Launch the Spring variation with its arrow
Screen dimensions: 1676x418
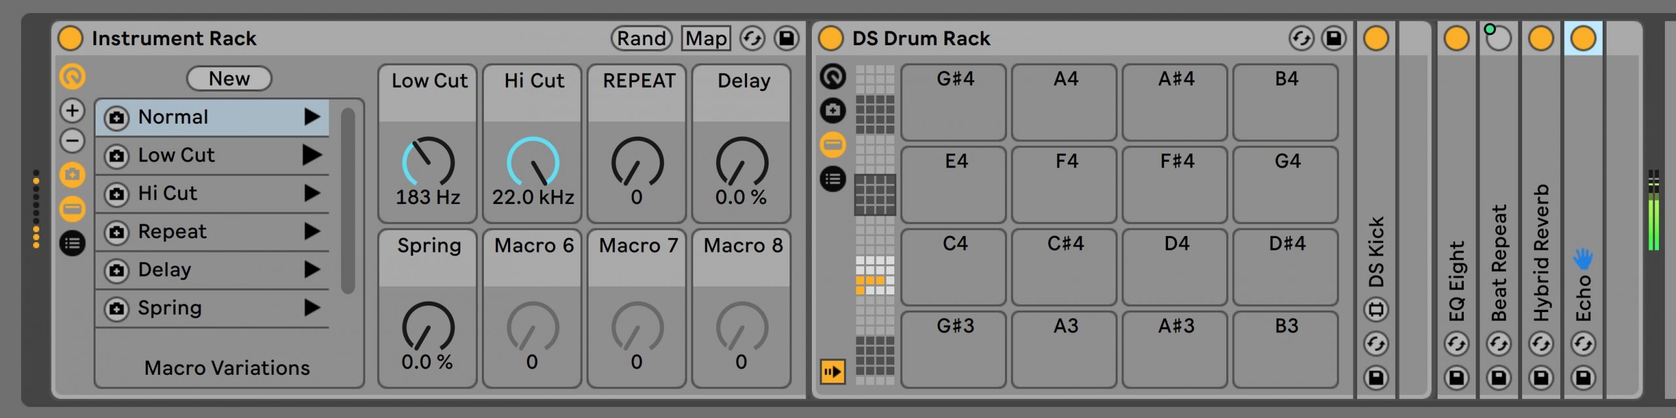(312, 307)
